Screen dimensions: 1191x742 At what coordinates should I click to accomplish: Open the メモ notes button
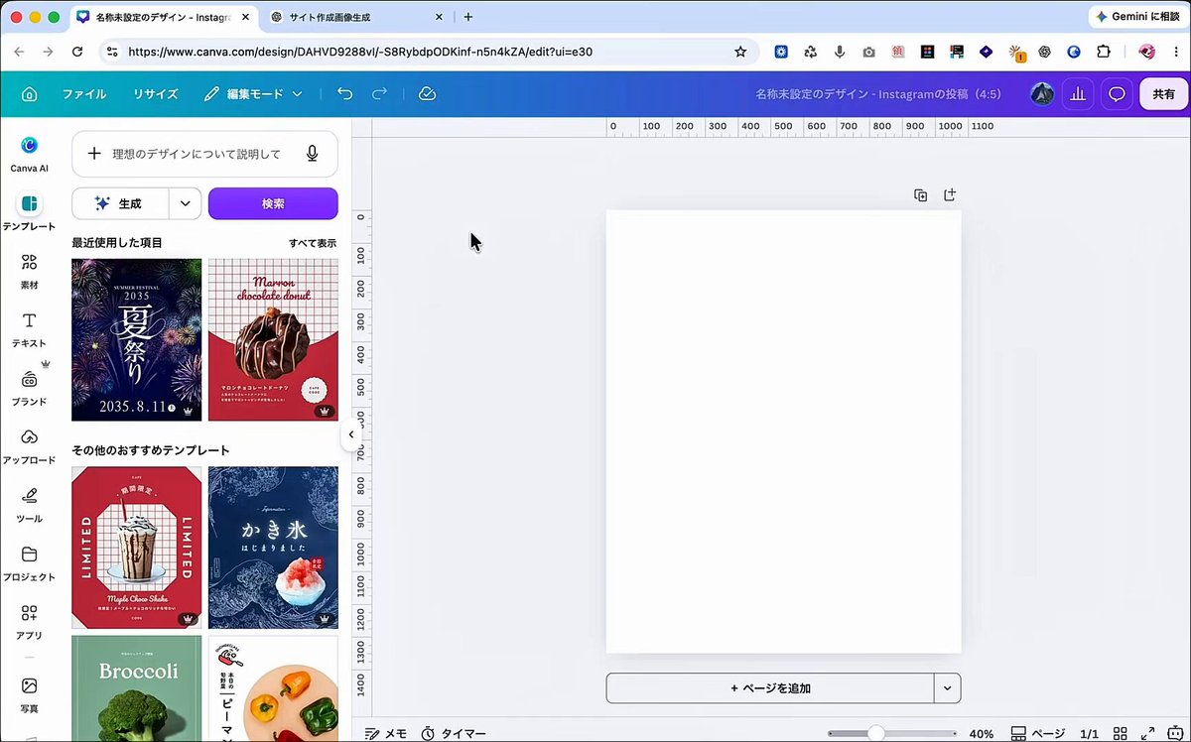pyautogui.click(x=386, y=733)
